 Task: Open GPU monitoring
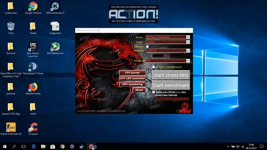tap(132, 84)
